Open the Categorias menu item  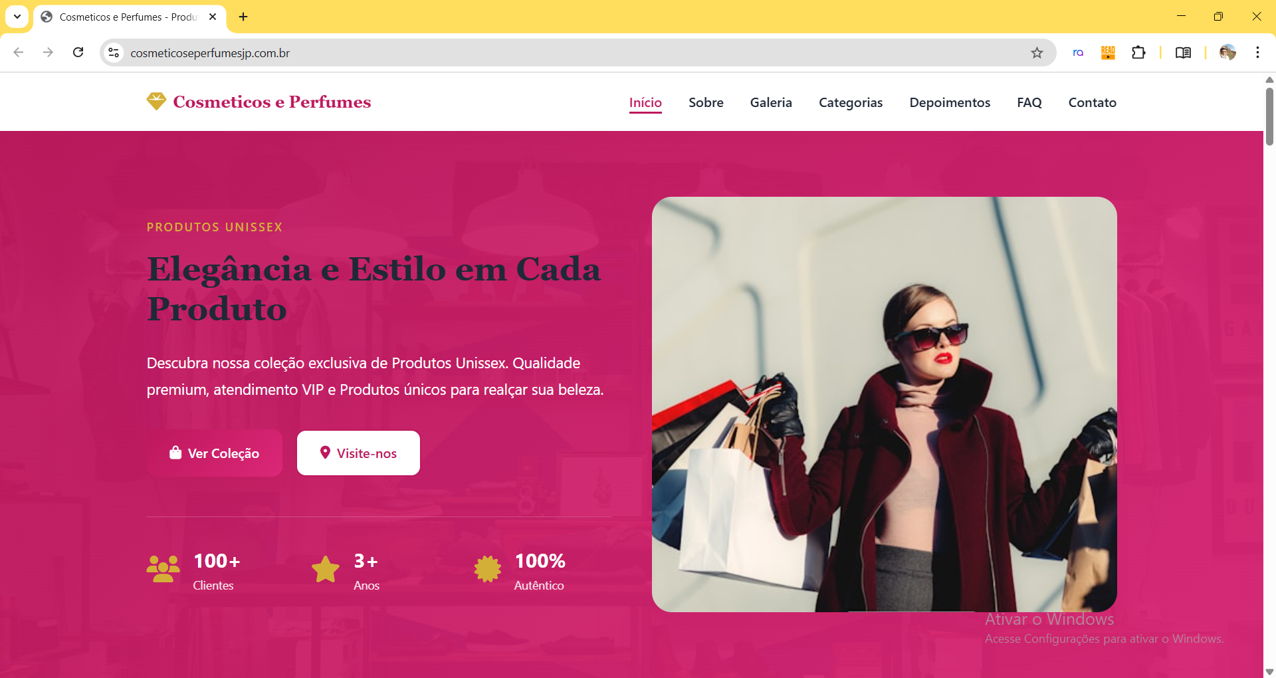[851, 102]
